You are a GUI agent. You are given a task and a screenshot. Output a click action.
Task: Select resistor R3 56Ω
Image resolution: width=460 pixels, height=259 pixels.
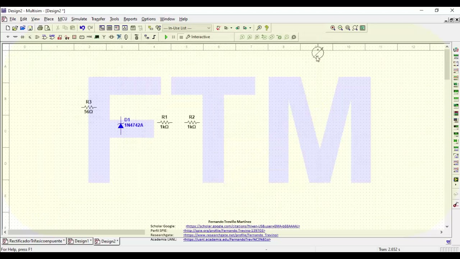coord(89,107)
